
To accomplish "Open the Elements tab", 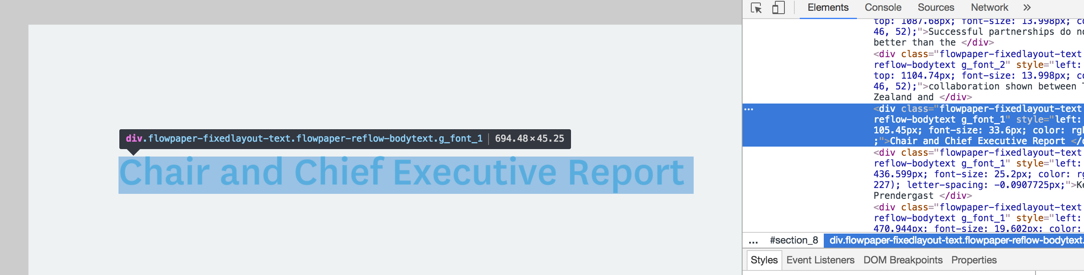I will 828,7.
